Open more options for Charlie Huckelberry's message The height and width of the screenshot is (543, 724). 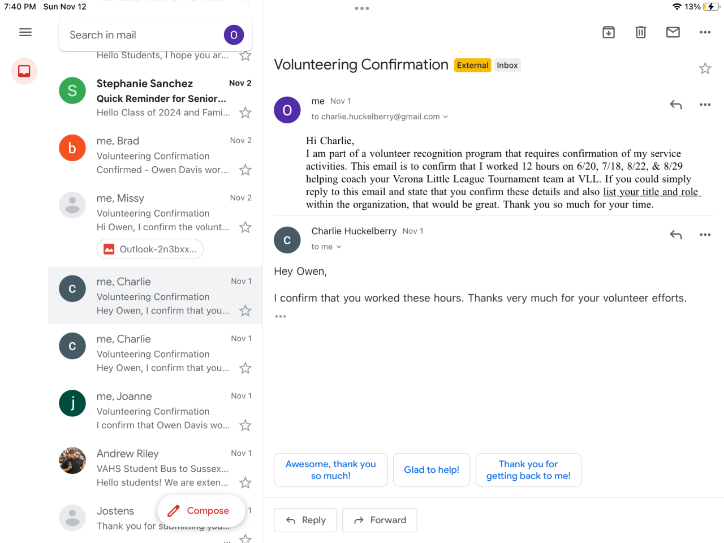(x=705, y=235)
